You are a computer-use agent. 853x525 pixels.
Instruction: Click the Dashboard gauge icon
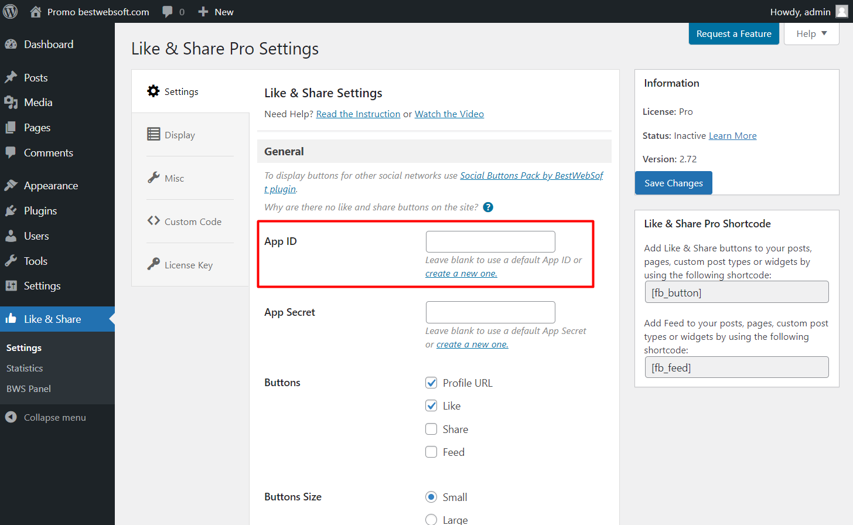pos(11,45)
